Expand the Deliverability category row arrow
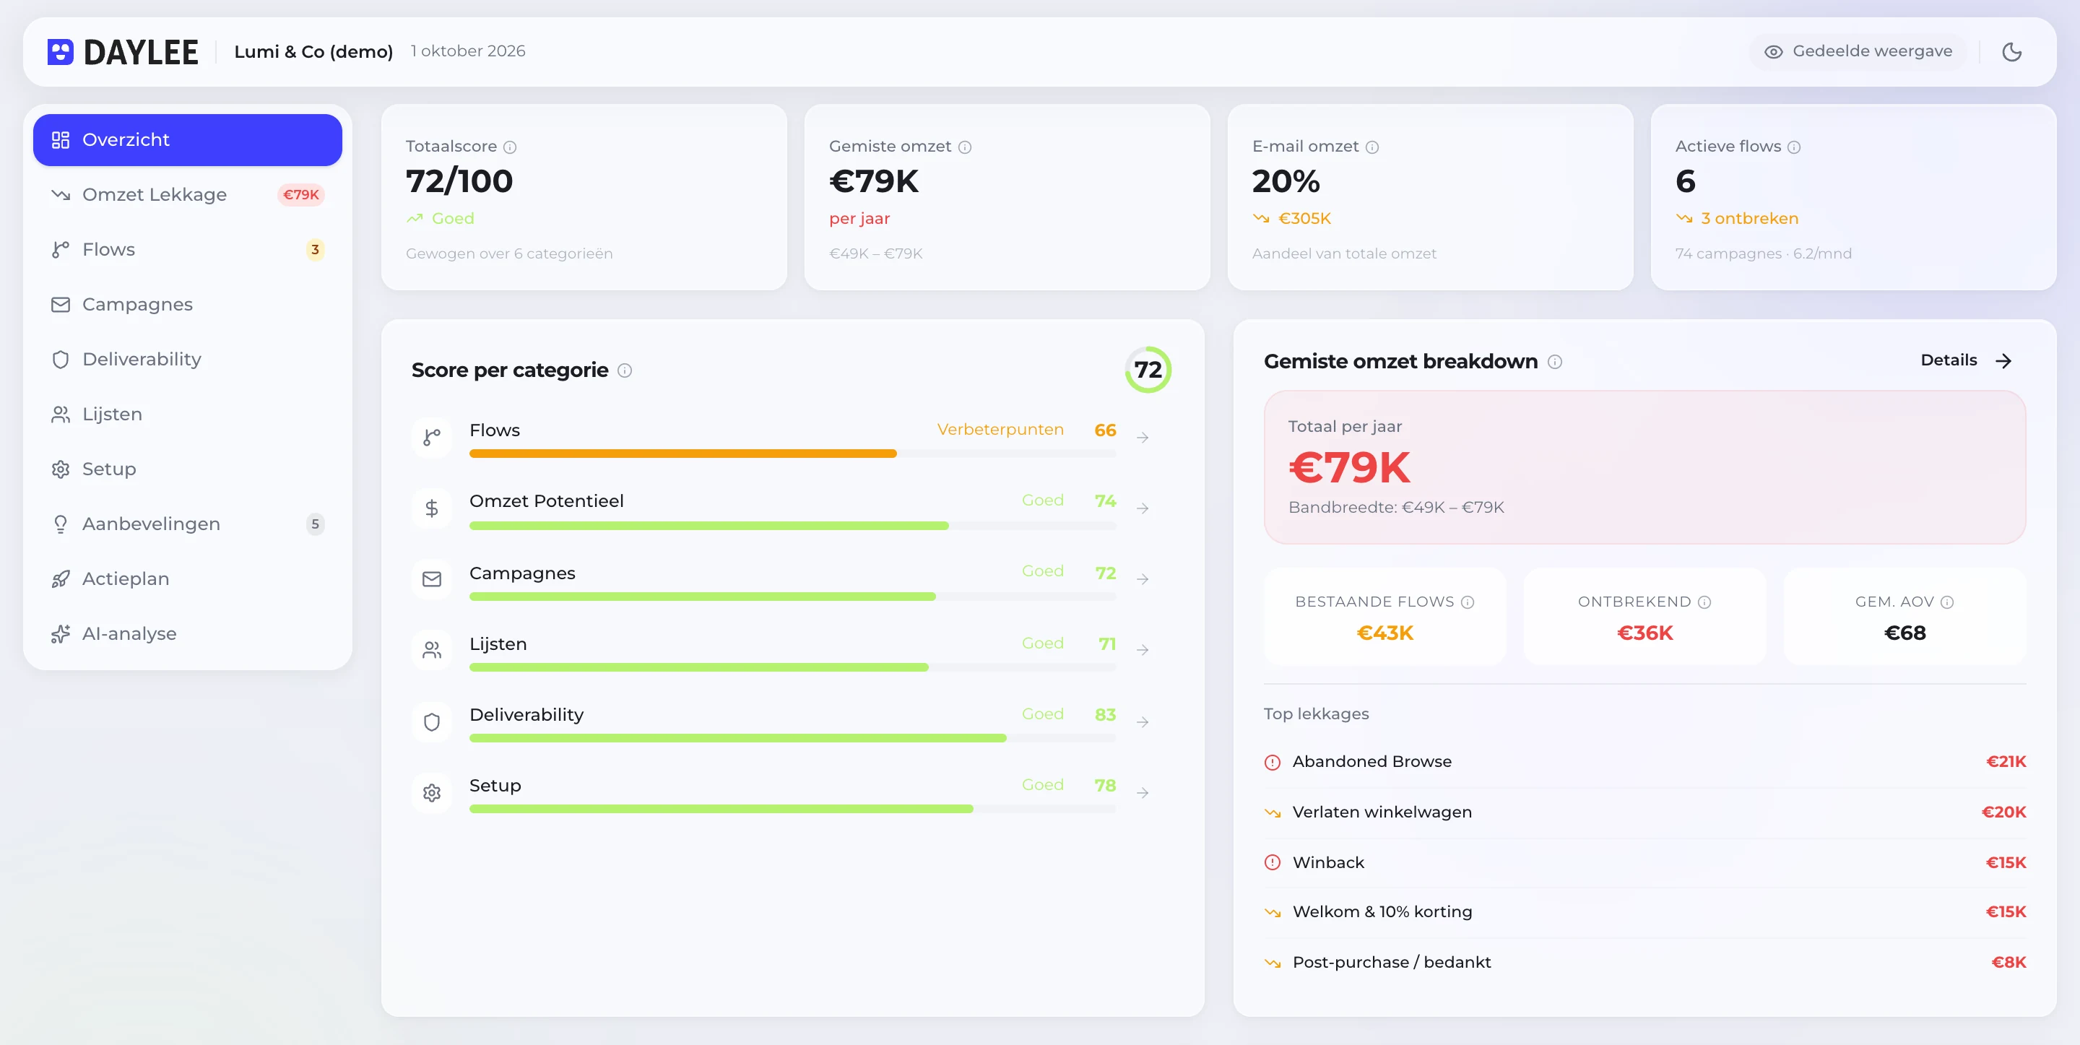 (x=1143, y=722)
